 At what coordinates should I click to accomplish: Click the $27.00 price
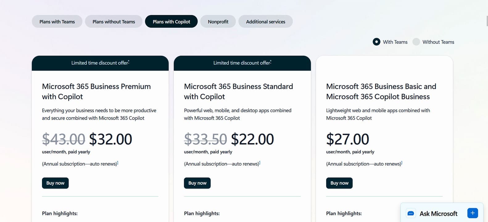point(347,139)
